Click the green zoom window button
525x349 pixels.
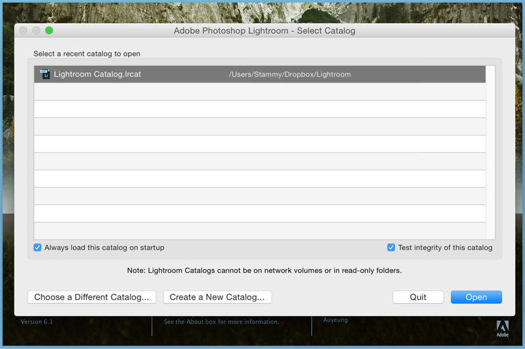(x=49, y=30)
